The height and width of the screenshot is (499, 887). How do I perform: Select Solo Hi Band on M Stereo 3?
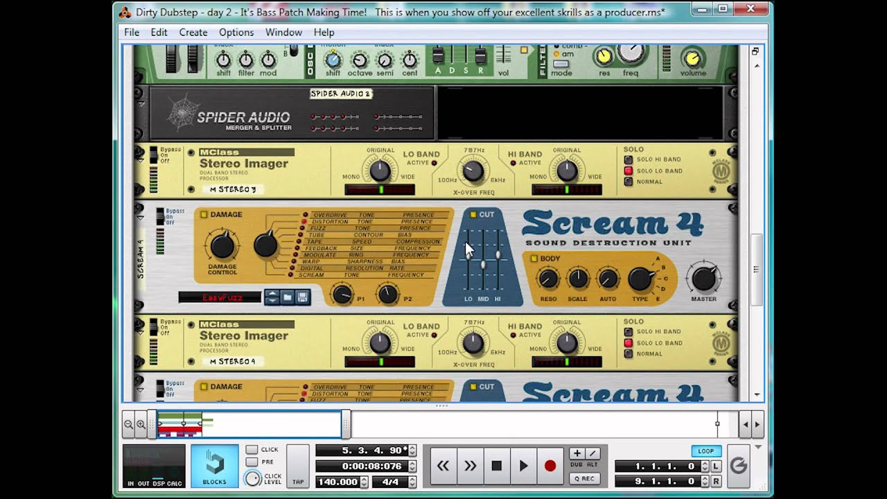pyautogui.click(x=629, y=159)
